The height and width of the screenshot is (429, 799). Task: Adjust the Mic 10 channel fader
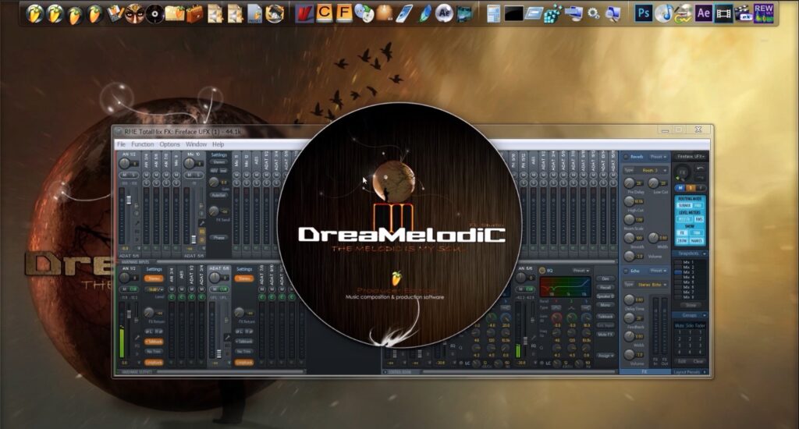point(194,239)
